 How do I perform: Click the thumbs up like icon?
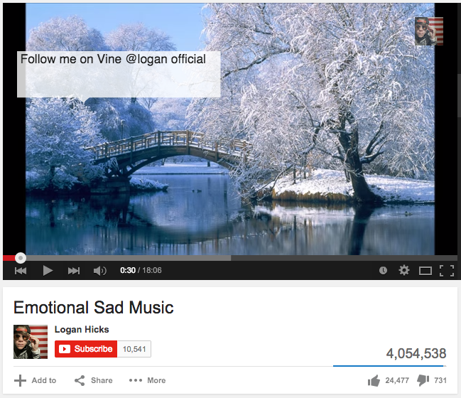[x=374, y=381]
